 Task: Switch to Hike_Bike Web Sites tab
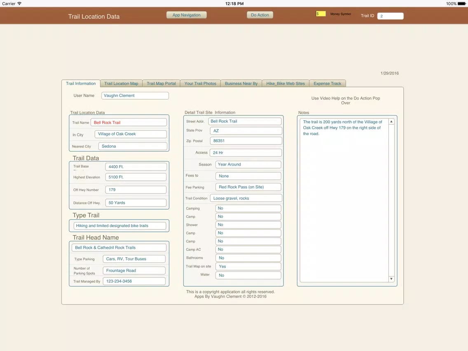[x=285, y=84]
